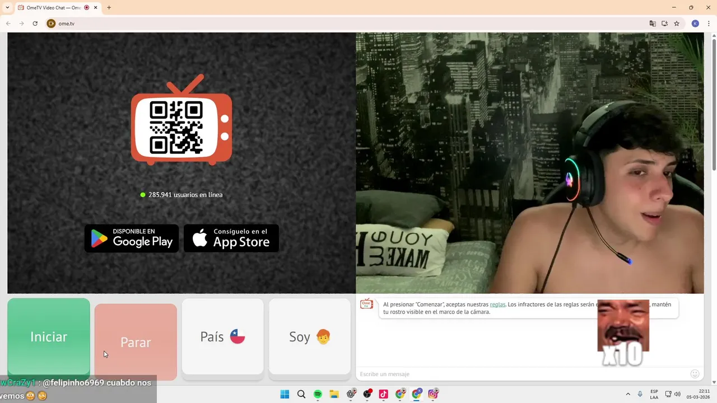Click the translate page icon
The image size is (717, 403).
653,24
